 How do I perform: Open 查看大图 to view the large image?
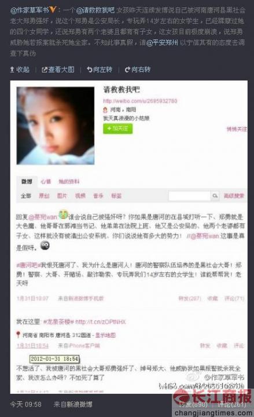click(58, 69)
